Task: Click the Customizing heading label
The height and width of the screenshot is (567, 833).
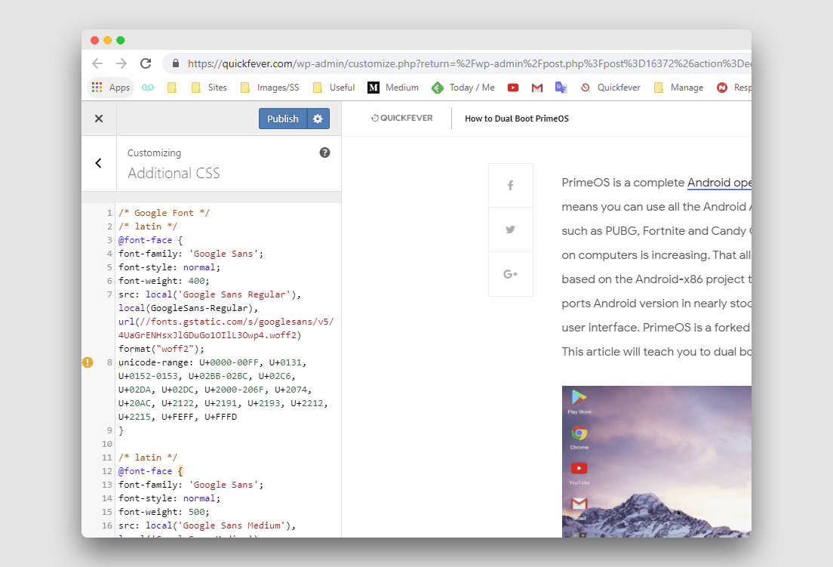Action: pyautogui.click(x=154, y=153)
